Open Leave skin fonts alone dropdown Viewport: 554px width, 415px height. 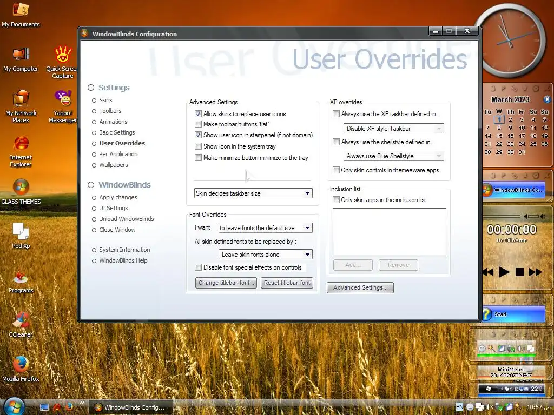click(x=265, y=254)
